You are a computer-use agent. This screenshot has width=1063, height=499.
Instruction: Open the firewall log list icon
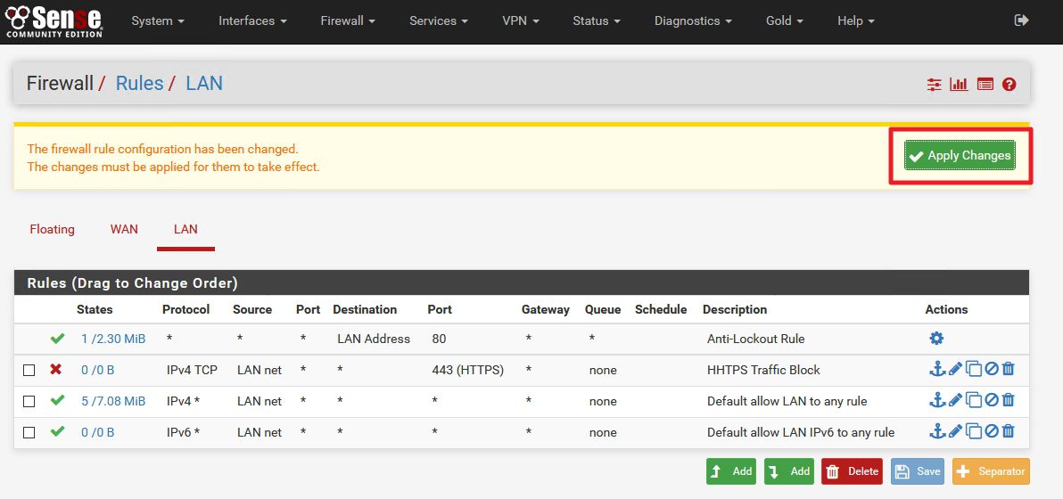[985, 85]
